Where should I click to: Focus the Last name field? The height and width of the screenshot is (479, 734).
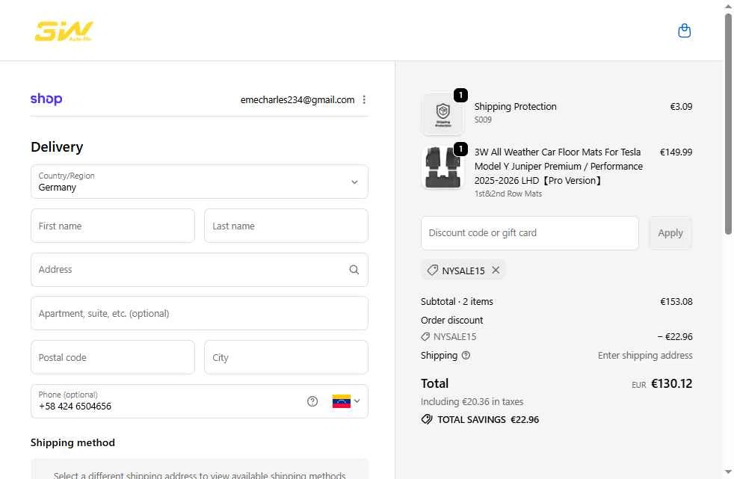coord(286,226)
